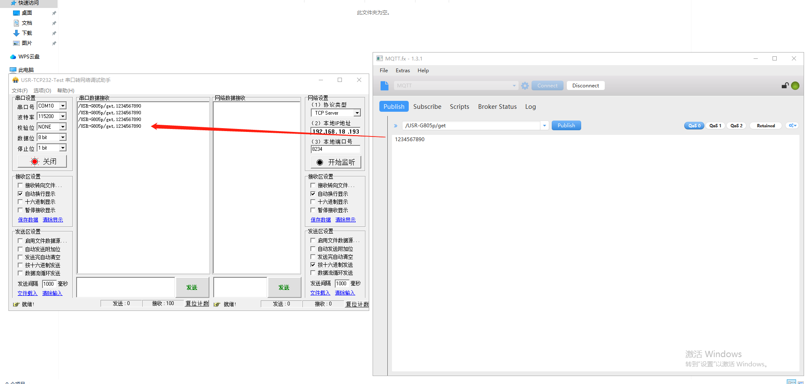The image size is (807, 384).
Task: Click the double-arrow icon beside topic field
Action: pyautogui.click(x=396, y=126)
